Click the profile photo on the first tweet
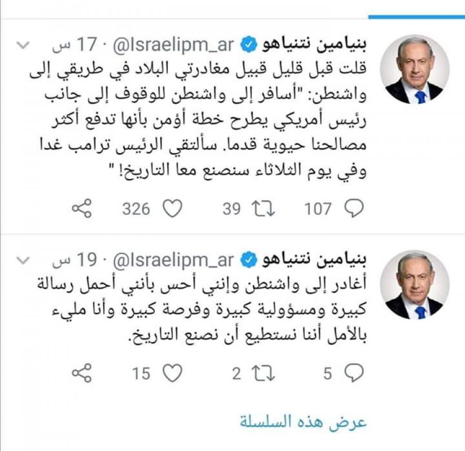Screen dimensions: 465x451 pyautogui.click(x=414, y=69)
